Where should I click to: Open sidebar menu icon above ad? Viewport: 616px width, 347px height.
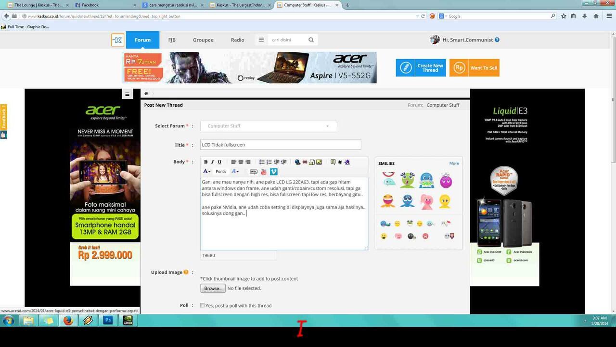(x=127, y=94)
